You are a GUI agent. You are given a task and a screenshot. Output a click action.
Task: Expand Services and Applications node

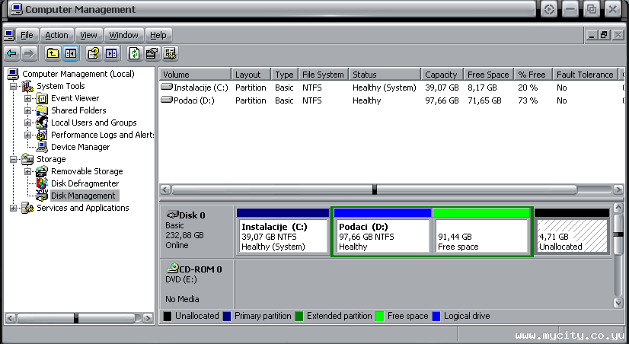13,208
